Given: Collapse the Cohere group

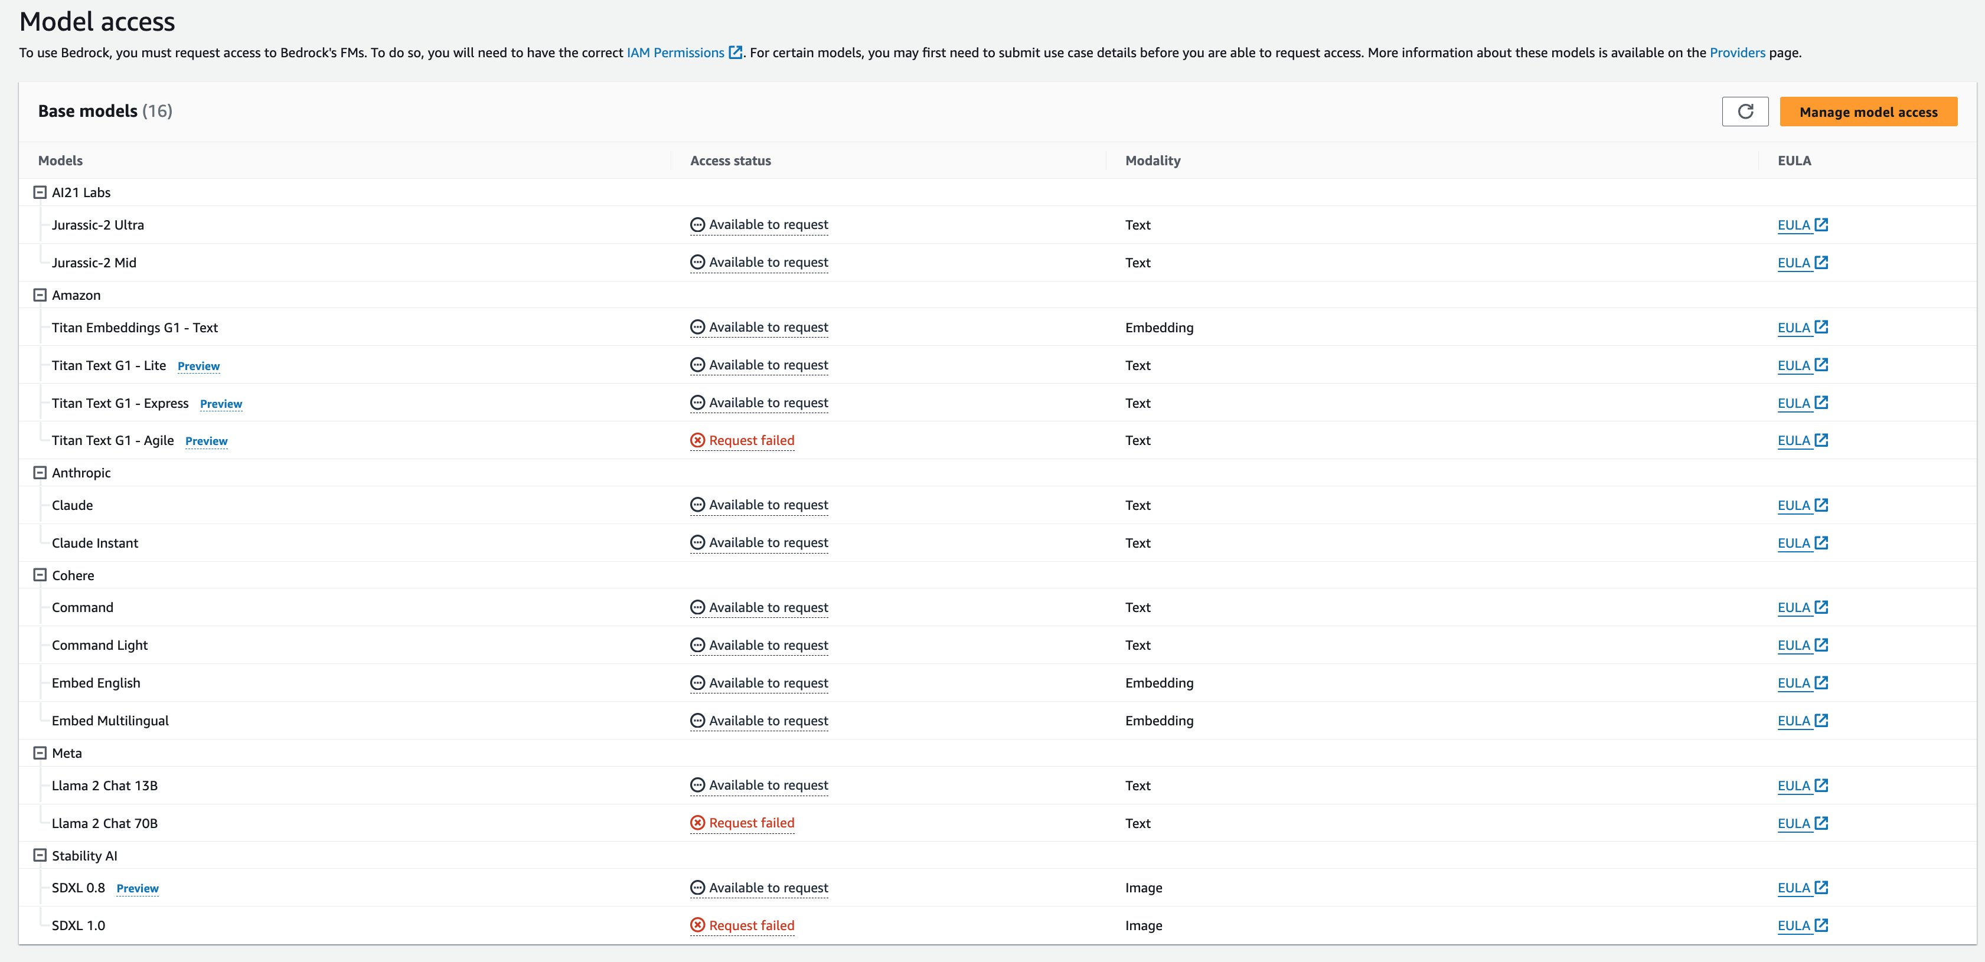Looking at the screenshot, I should [40, 575].
